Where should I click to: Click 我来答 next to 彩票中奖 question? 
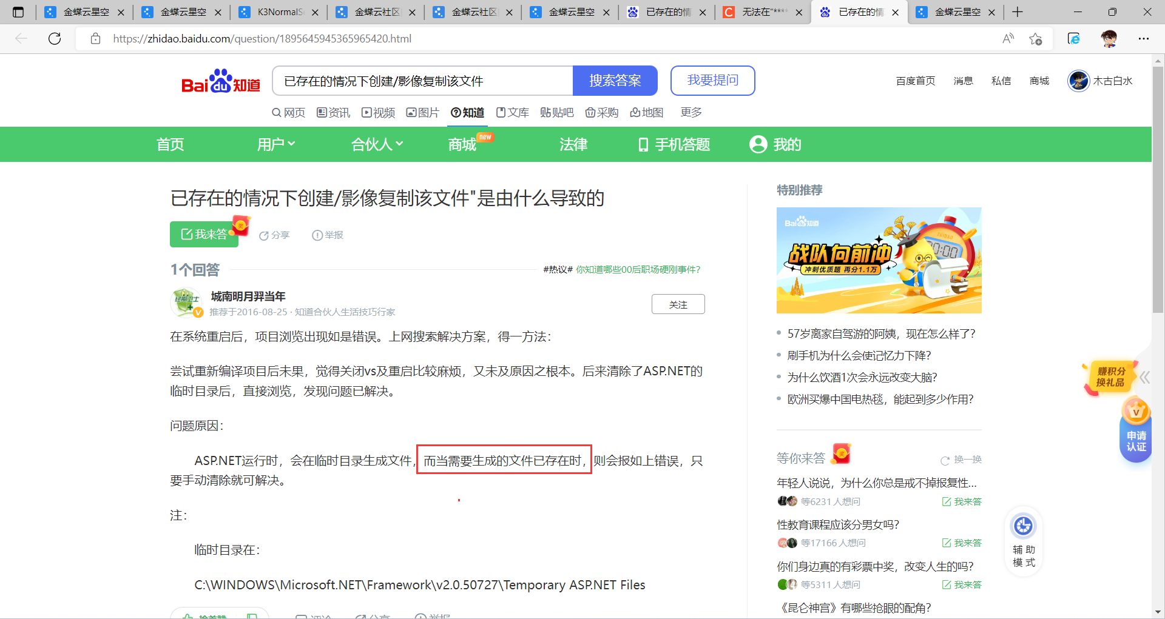(x=962, y=585)
